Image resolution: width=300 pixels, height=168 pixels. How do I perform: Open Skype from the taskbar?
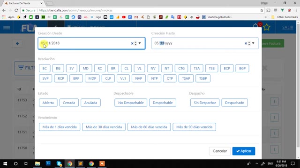click(59, 164)
